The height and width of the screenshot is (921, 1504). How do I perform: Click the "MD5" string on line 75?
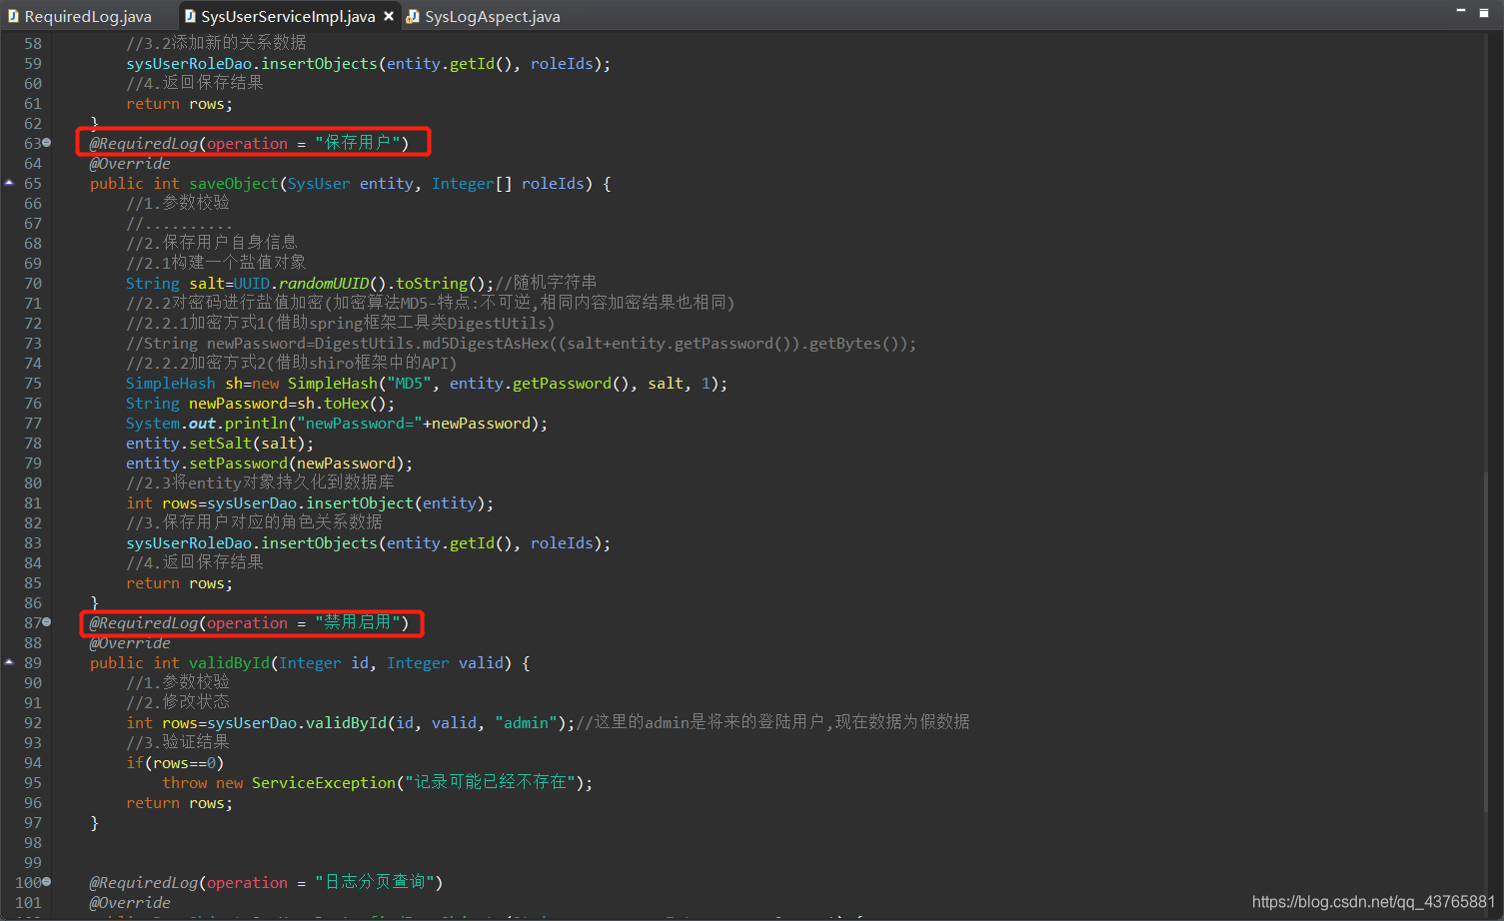[x=410, y=384]
